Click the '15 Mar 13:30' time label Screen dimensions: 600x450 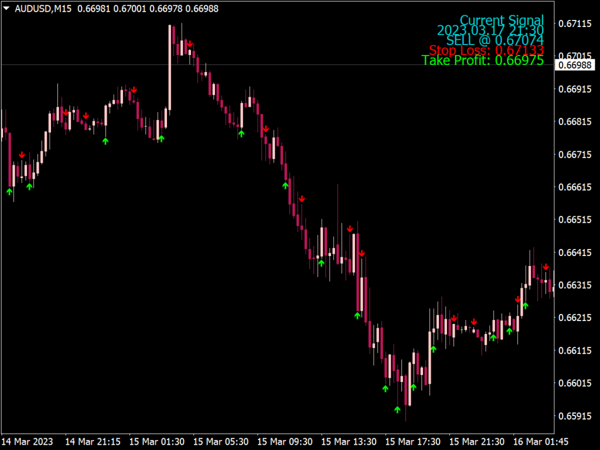pyautogui.click(x=349, y=442)
